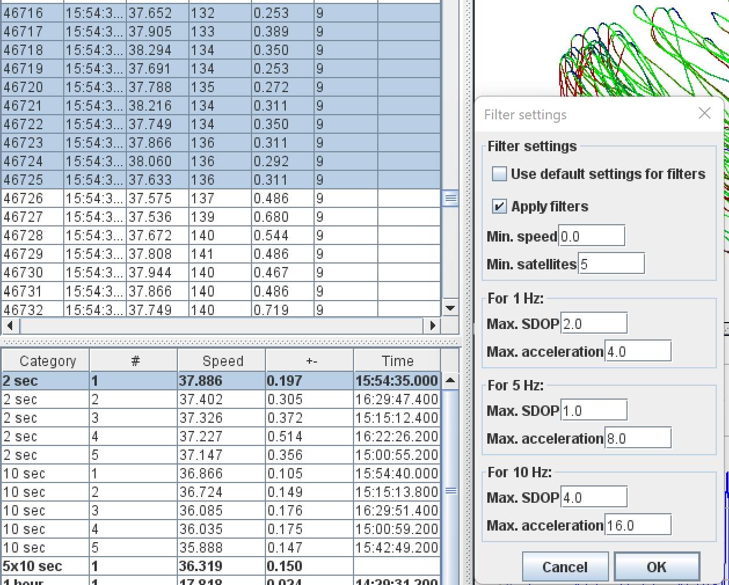Uncheck the Apply filters checkbox
Viewport: 729px width, 585px height.
pos(499,206)
